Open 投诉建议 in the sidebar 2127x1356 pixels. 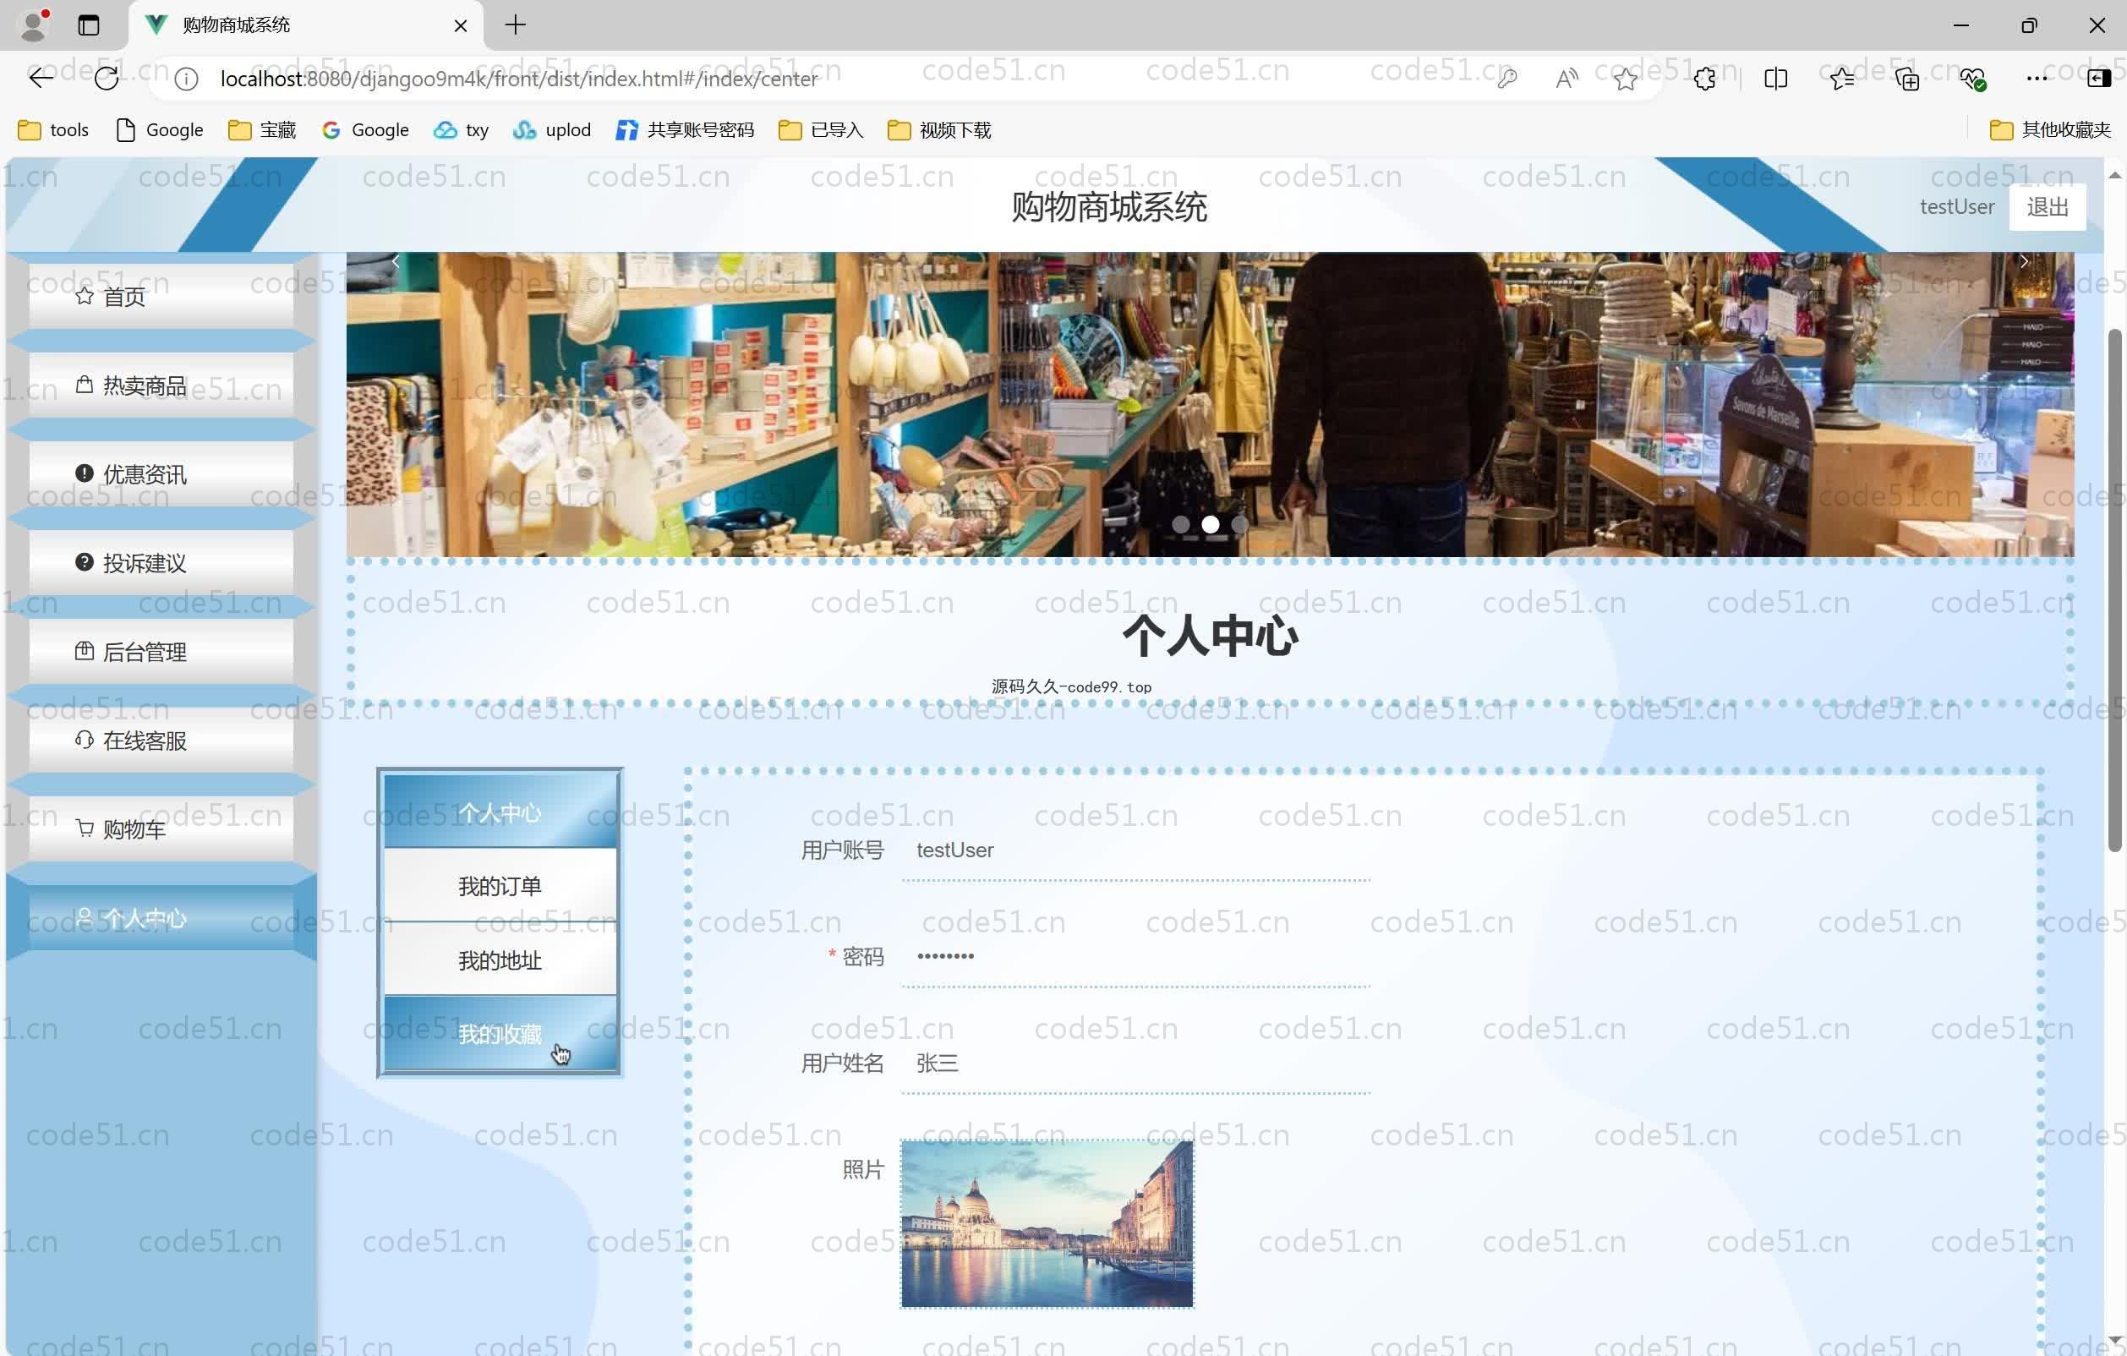[x=161, y=563]
